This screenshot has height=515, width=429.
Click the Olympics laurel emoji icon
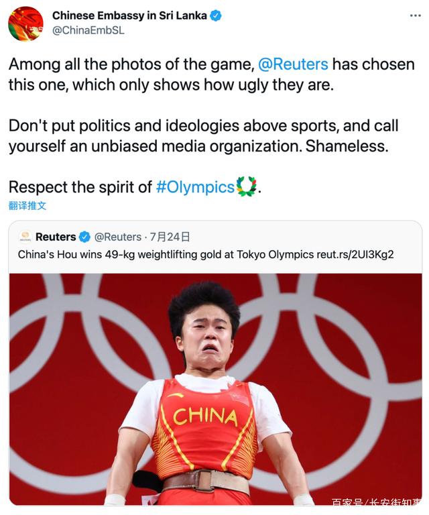tap(247, 186)
